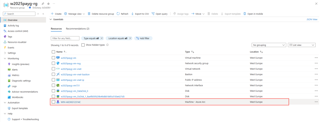This screenshot has height=122, width=321.
Task: Open Overview in the sidebar
Action: click(23, 20)
